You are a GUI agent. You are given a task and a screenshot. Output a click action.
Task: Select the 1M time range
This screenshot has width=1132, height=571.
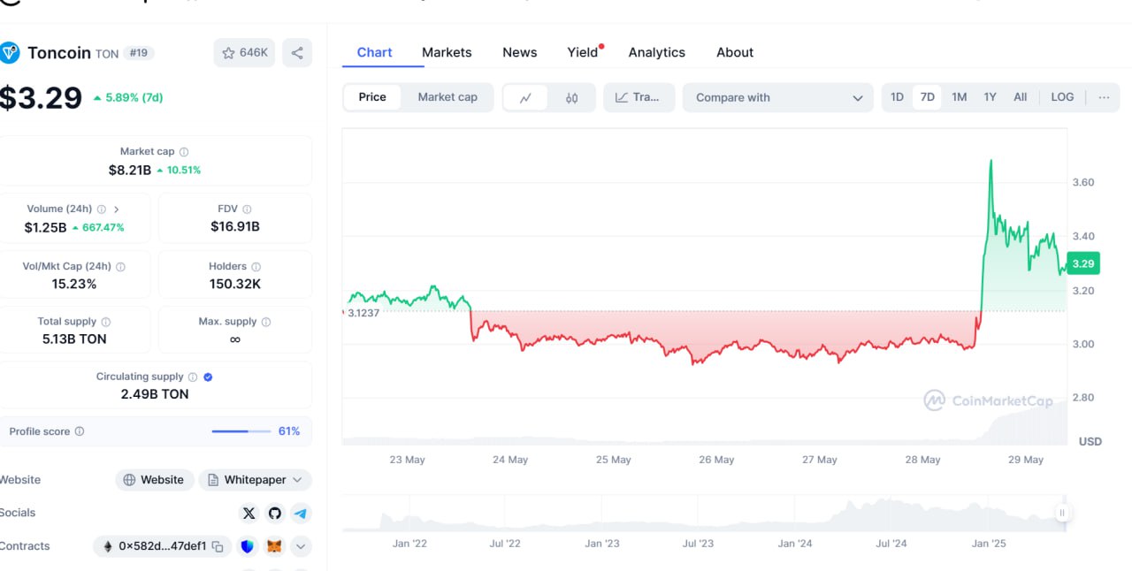coord(960,98)
